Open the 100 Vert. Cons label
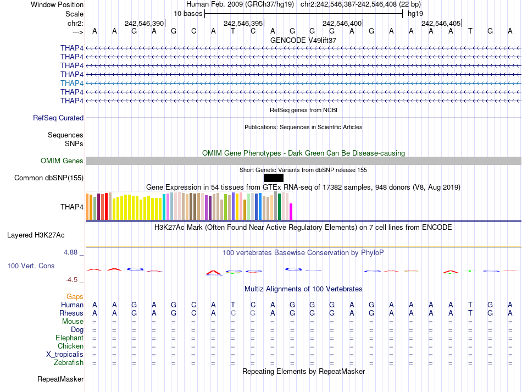The width and height of the screenshot is (522, 392). [x=31, y=266]
